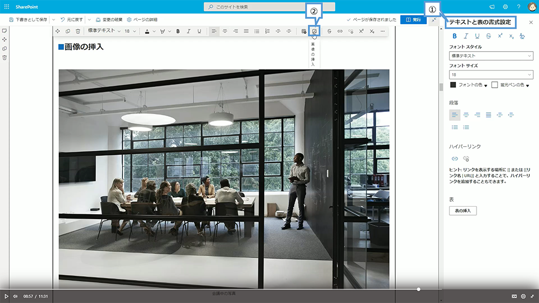Click the 表の挿入 button
Image resolution: width=539 pixels, height=303 pixels.
pyautogui.click(x=462, y=210)
